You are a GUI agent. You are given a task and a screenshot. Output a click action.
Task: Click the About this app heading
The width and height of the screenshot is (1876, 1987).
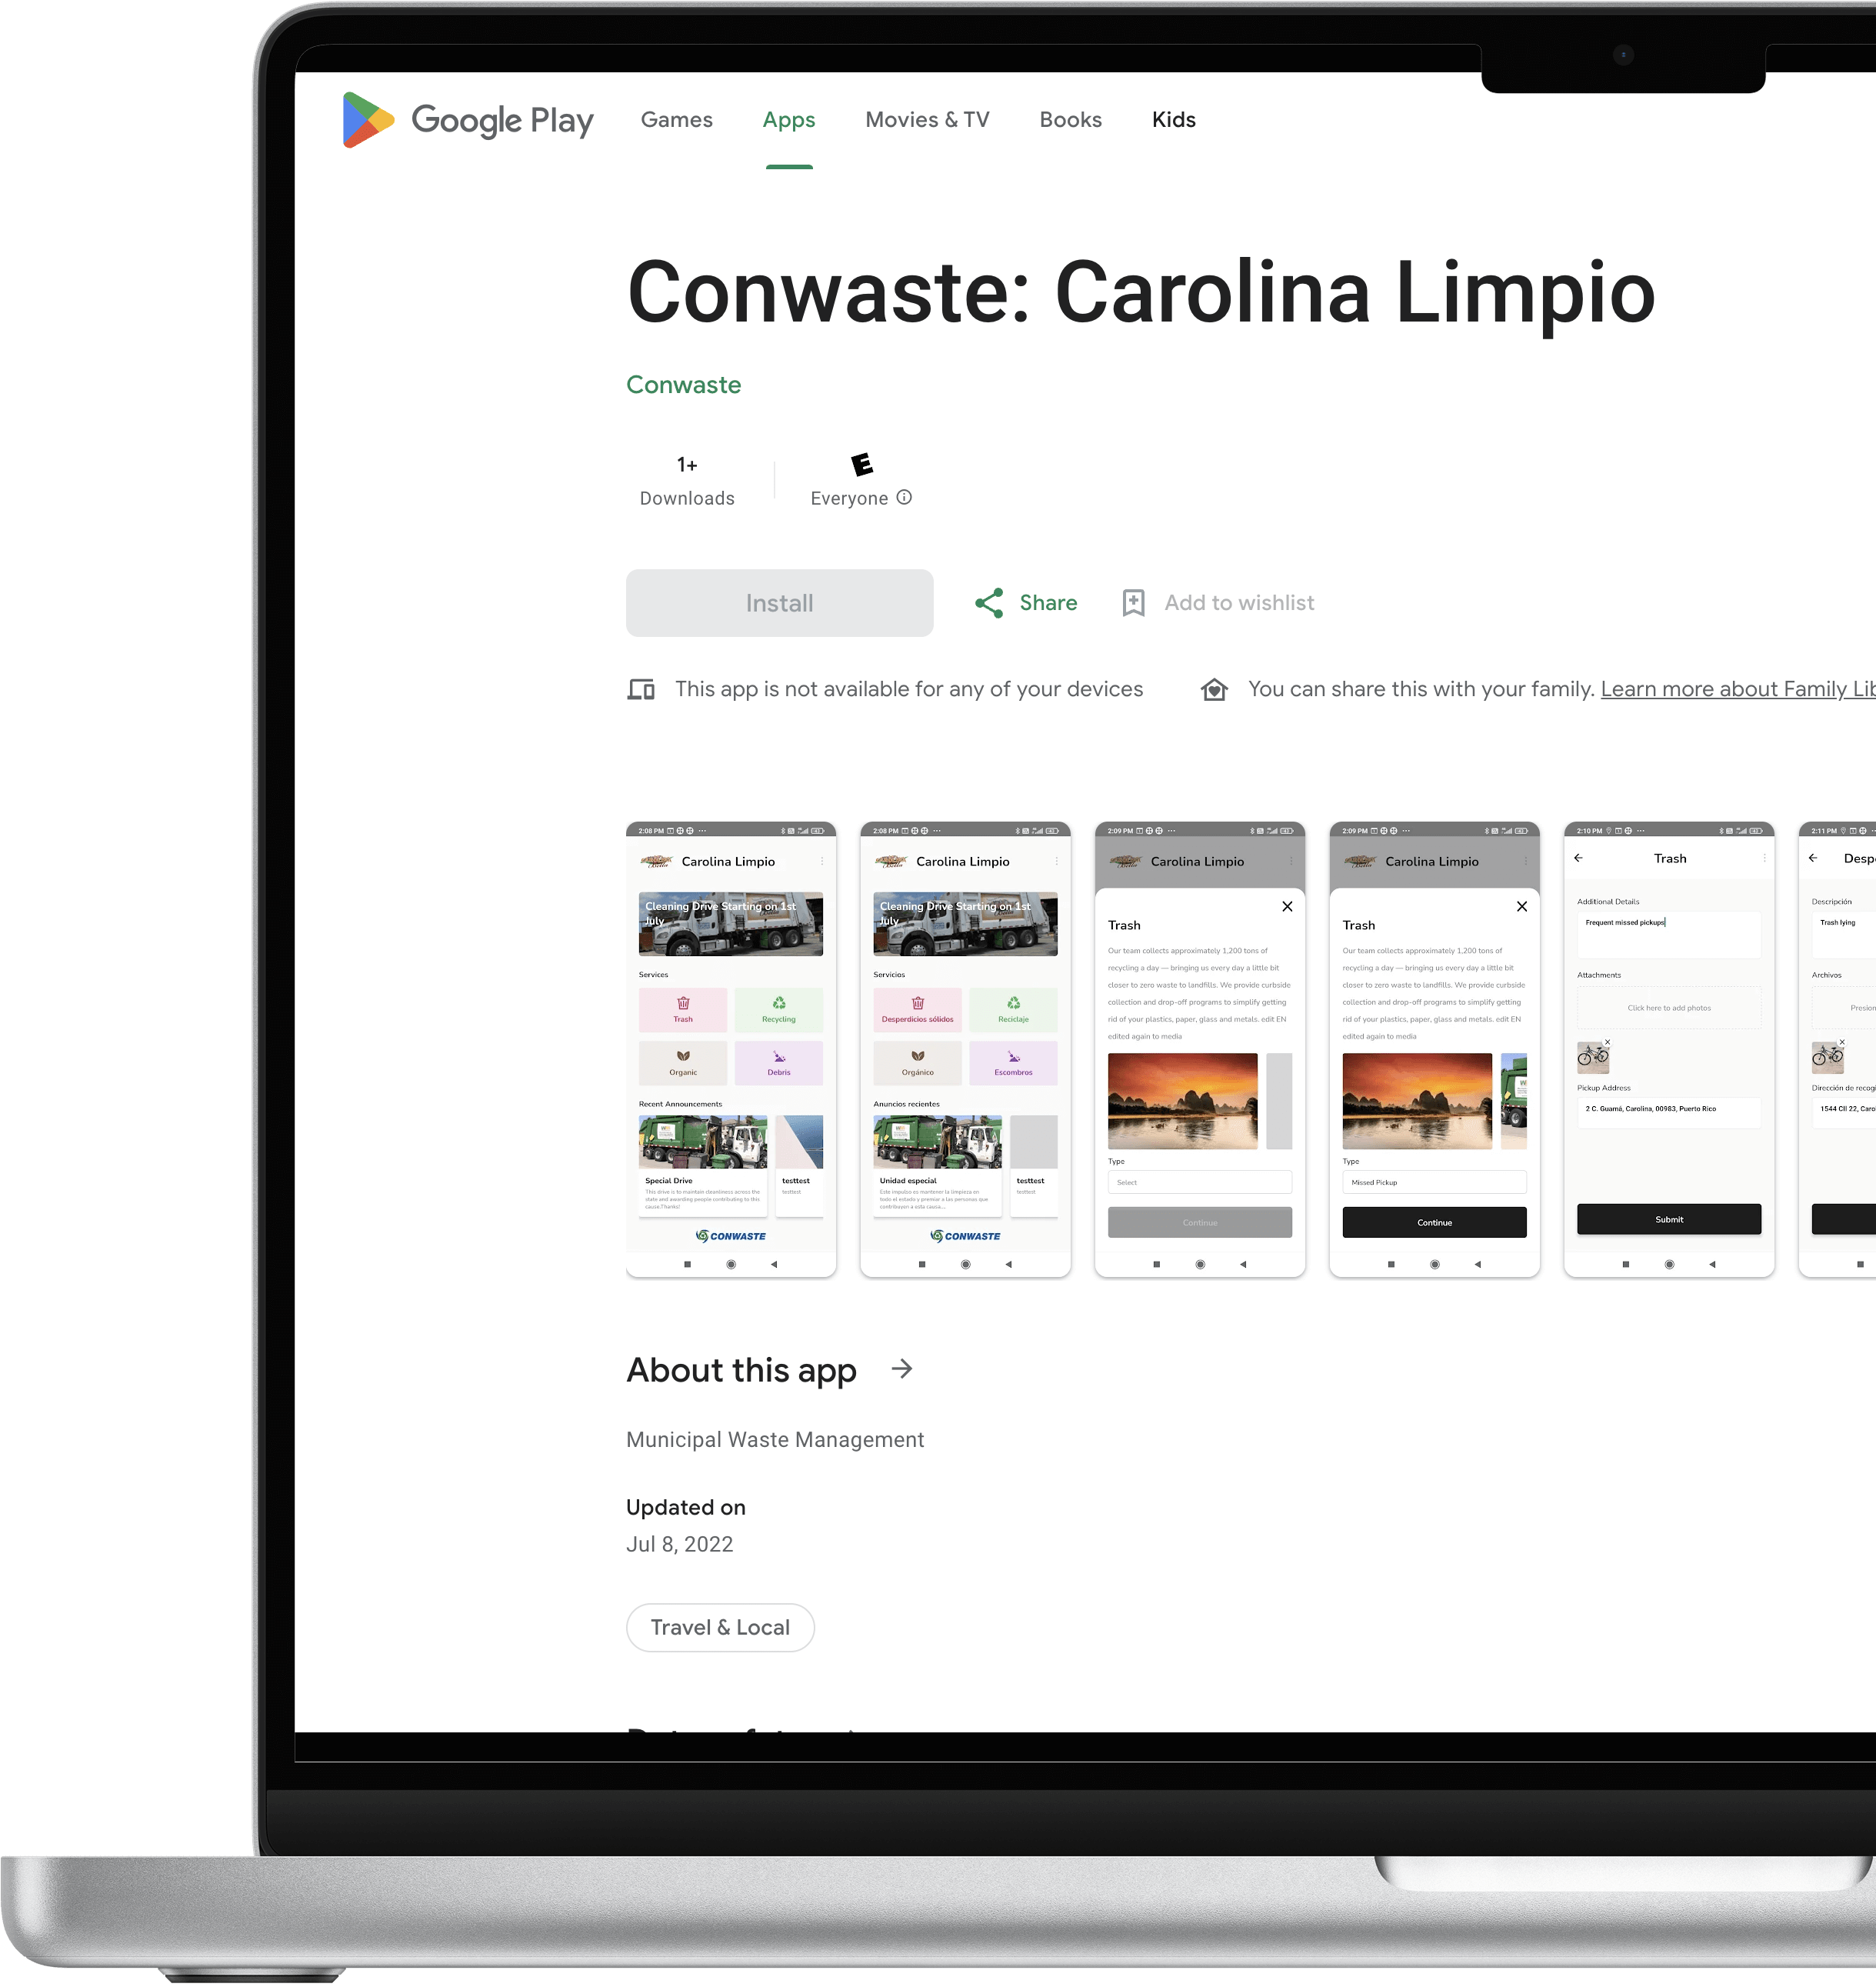pos(741,1370)
